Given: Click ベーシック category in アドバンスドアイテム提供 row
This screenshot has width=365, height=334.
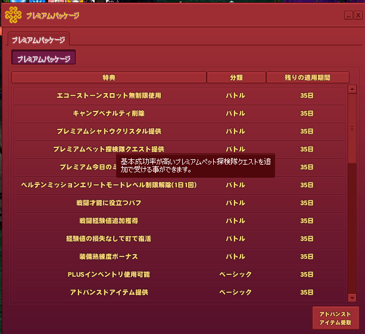Looking at the screenshot, I should pos(235,292).
